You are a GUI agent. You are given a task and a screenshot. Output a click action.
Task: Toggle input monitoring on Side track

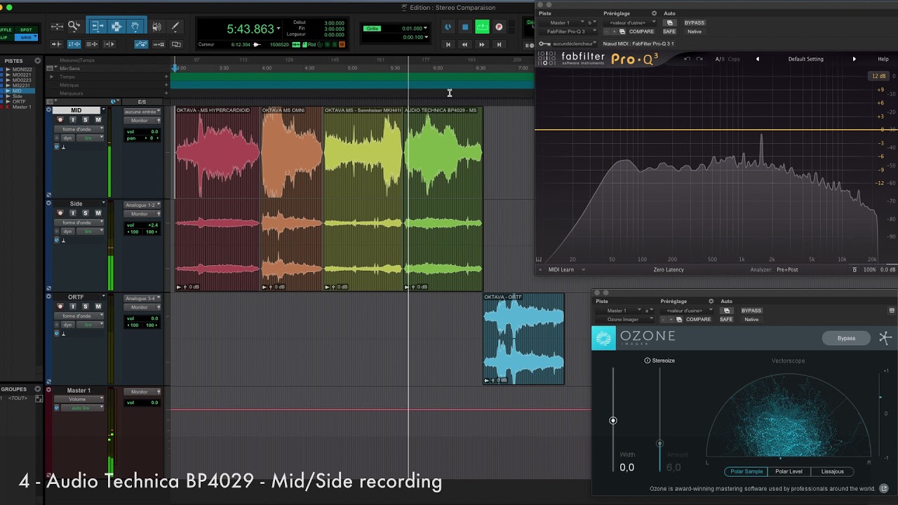[x=73, y=213]
